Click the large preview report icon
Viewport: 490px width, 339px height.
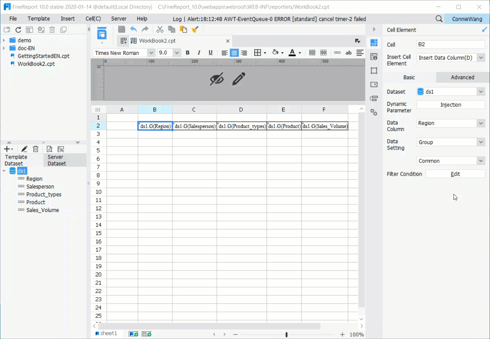click(x=102, y=33)
